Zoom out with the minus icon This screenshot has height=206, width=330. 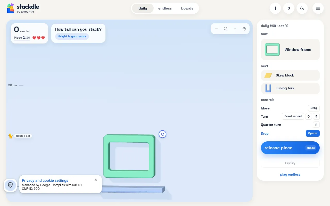[217, 29]
